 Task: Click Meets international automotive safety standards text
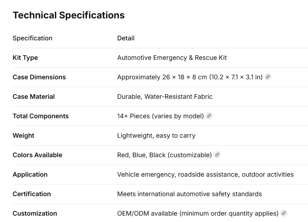[189, 194]
